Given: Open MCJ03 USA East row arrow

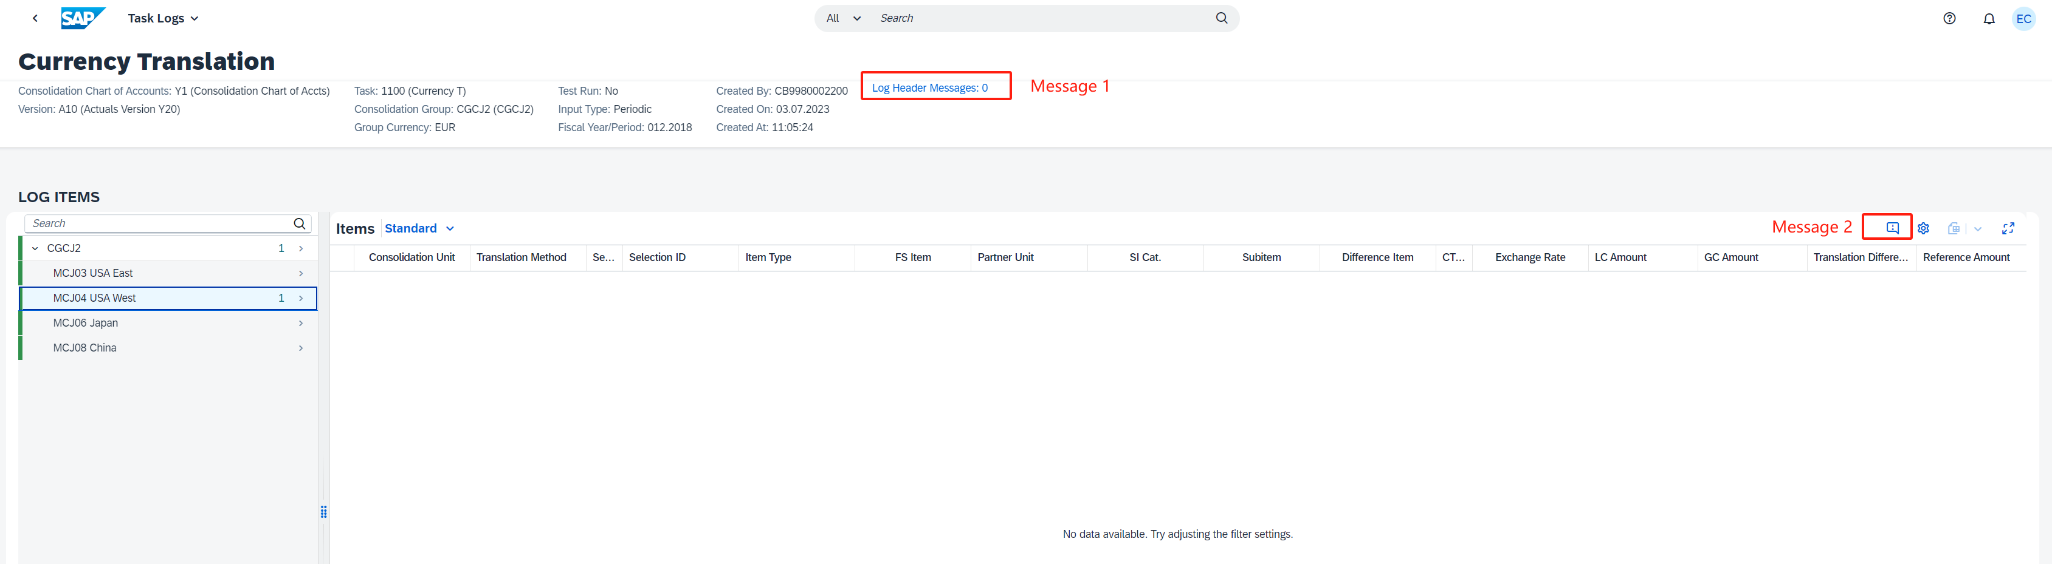Looking at the screenshot, I should click(x=301, y=273).
